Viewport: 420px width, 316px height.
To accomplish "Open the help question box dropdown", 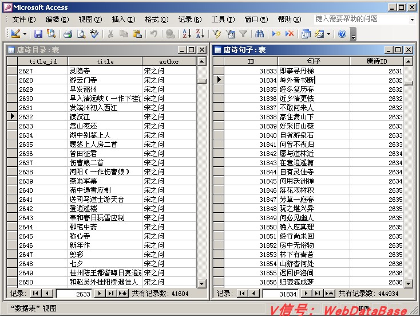I will tap(412, 19).
